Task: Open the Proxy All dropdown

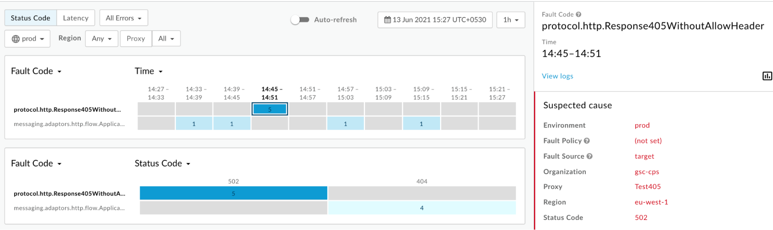Action: [x=166, y=39]
